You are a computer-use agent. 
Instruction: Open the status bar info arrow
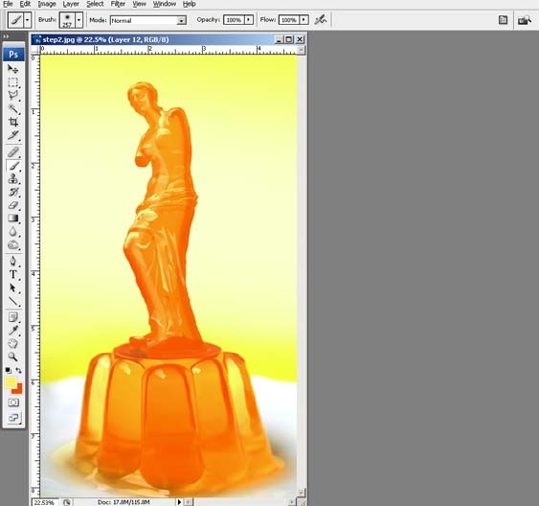(179, 502)
